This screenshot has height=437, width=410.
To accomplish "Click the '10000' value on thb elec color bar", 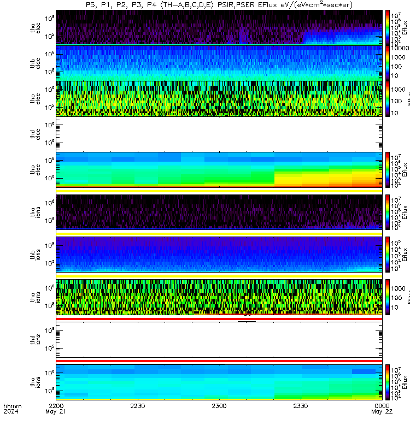I will (400, 48).
